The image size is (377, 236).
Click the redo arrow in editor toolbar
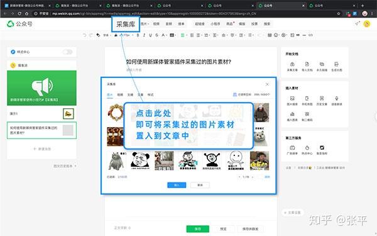pos(91,35)
